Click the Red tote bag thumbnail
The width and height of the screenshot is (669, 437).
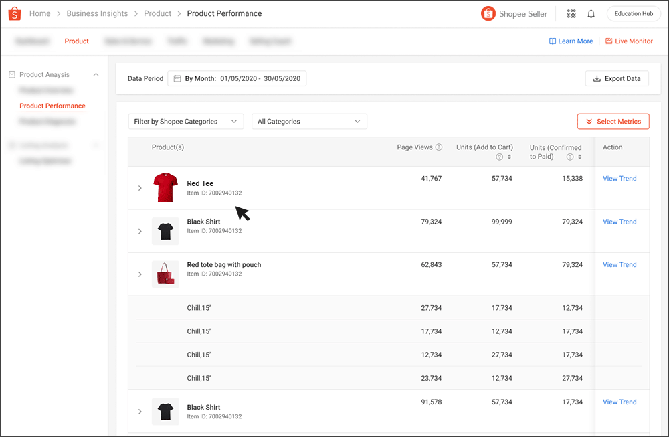click(x=165, y=274)
